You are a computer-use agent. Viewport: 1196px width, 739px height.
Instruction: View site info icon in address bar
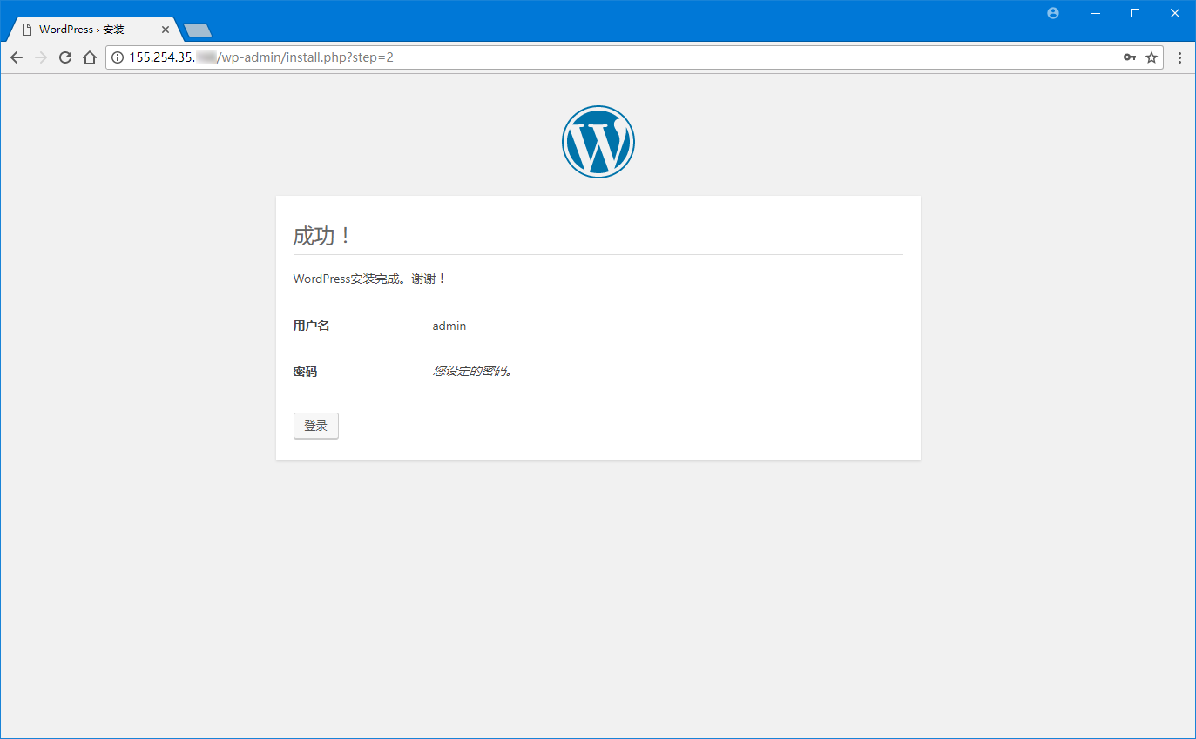coord(118,57)
